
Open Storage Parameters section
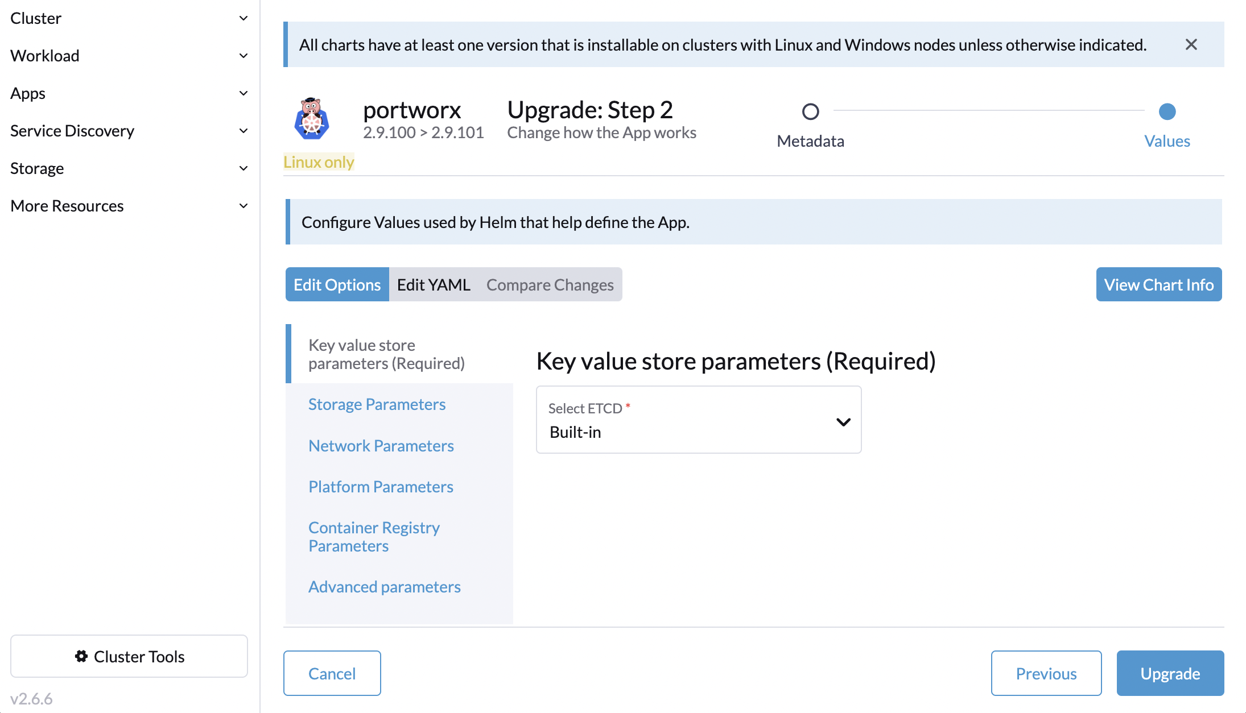[377, 404]
